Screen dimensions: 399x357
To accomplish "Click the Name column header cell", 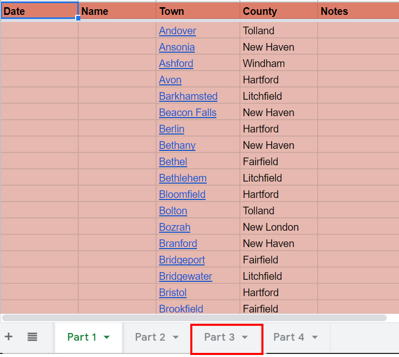I will tap(117, 11).
